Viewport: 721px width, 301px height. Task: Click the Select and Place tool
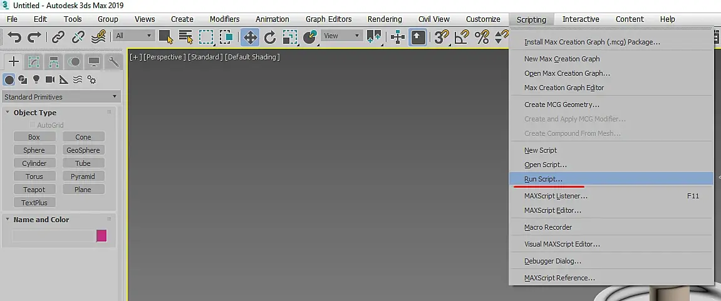[310, 37]
